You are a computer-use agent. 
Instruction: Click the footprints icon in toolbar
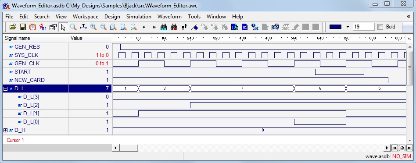184,27
